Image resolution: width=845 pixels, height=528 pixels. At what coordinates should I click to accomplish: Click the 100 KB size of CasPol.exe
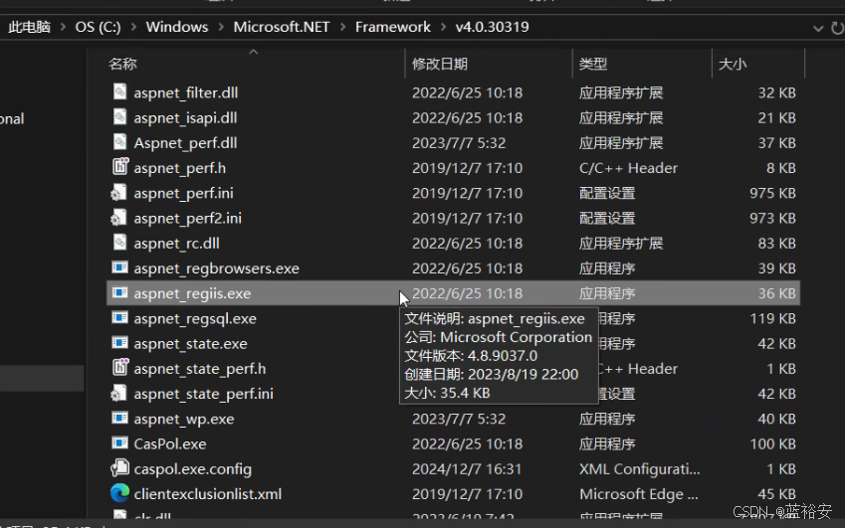(772, 444)
